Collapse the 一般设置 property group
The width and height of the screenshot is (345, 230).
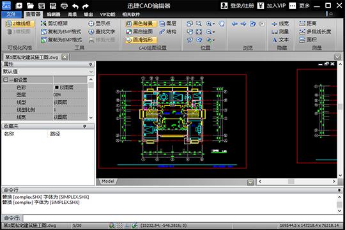click(6, 80)
